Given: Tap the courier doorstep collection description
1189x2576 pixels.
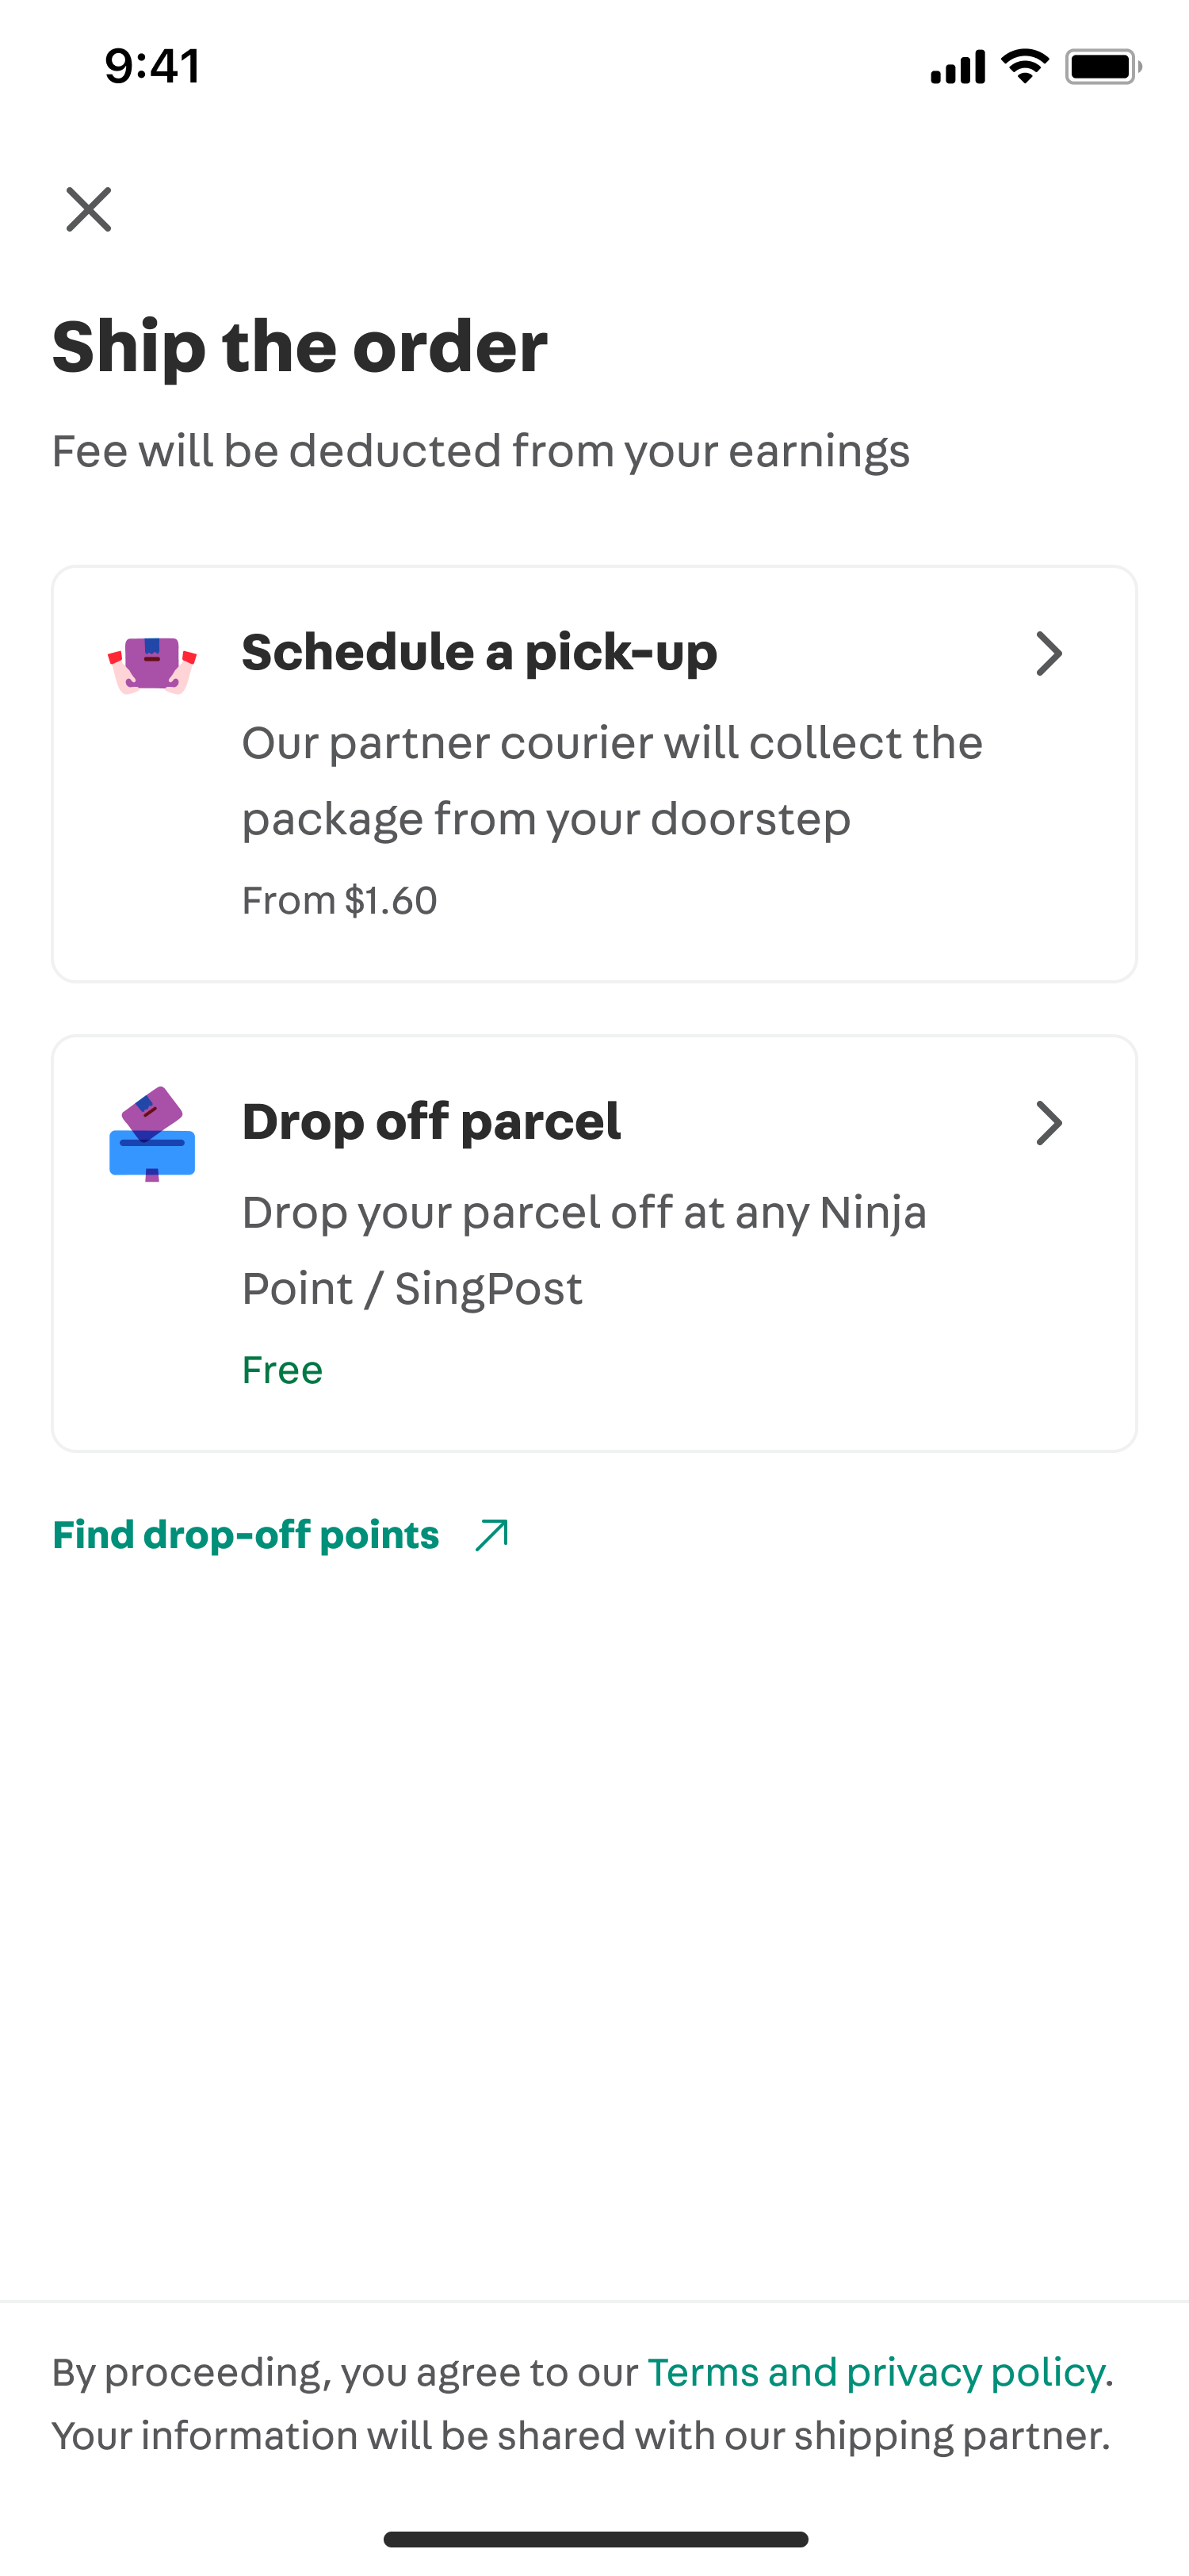Looking at the screenshot, I should [x=613, y=780].
